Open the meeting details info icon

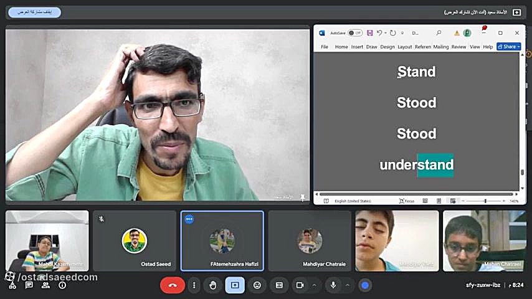point(62,285)
